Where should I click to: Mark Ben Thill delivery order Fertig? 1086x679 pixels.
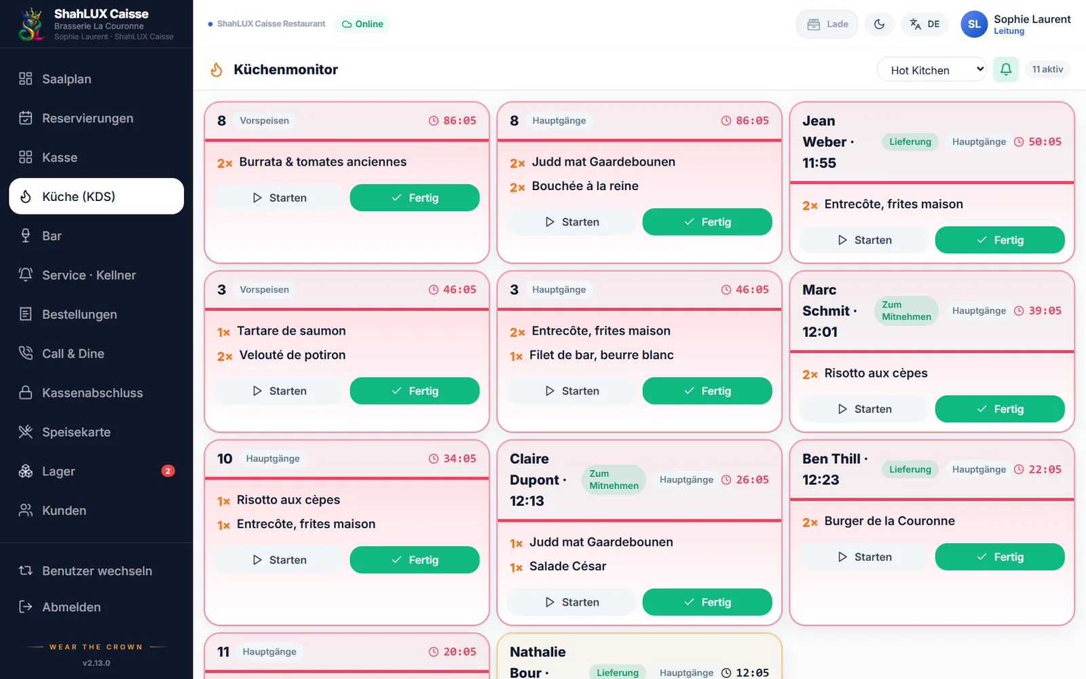tap(1000, 557)
